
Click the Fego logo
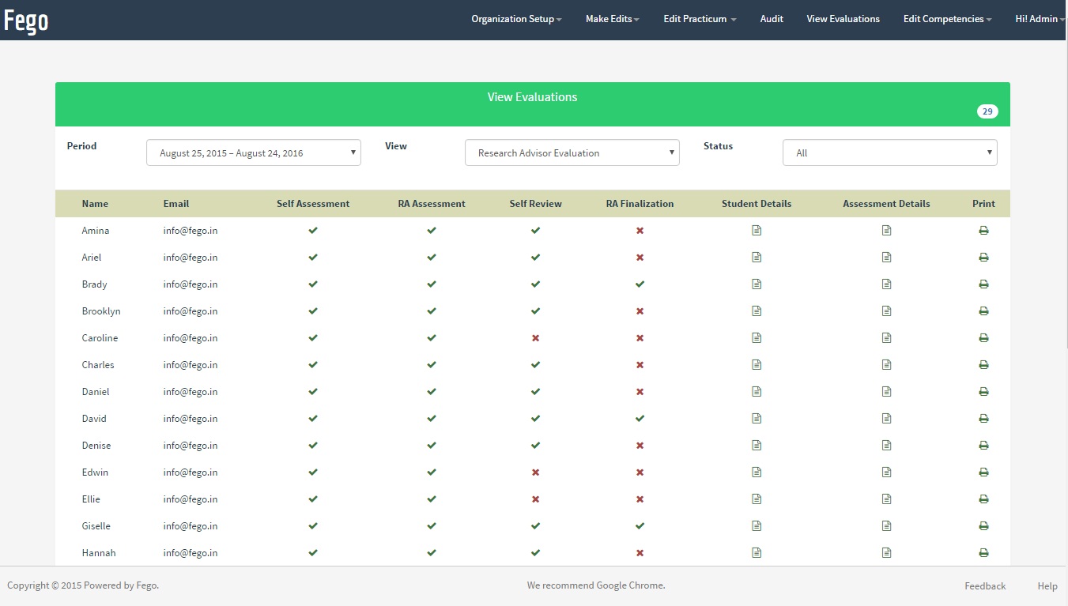pyautogui.click(x=26, y=21)
